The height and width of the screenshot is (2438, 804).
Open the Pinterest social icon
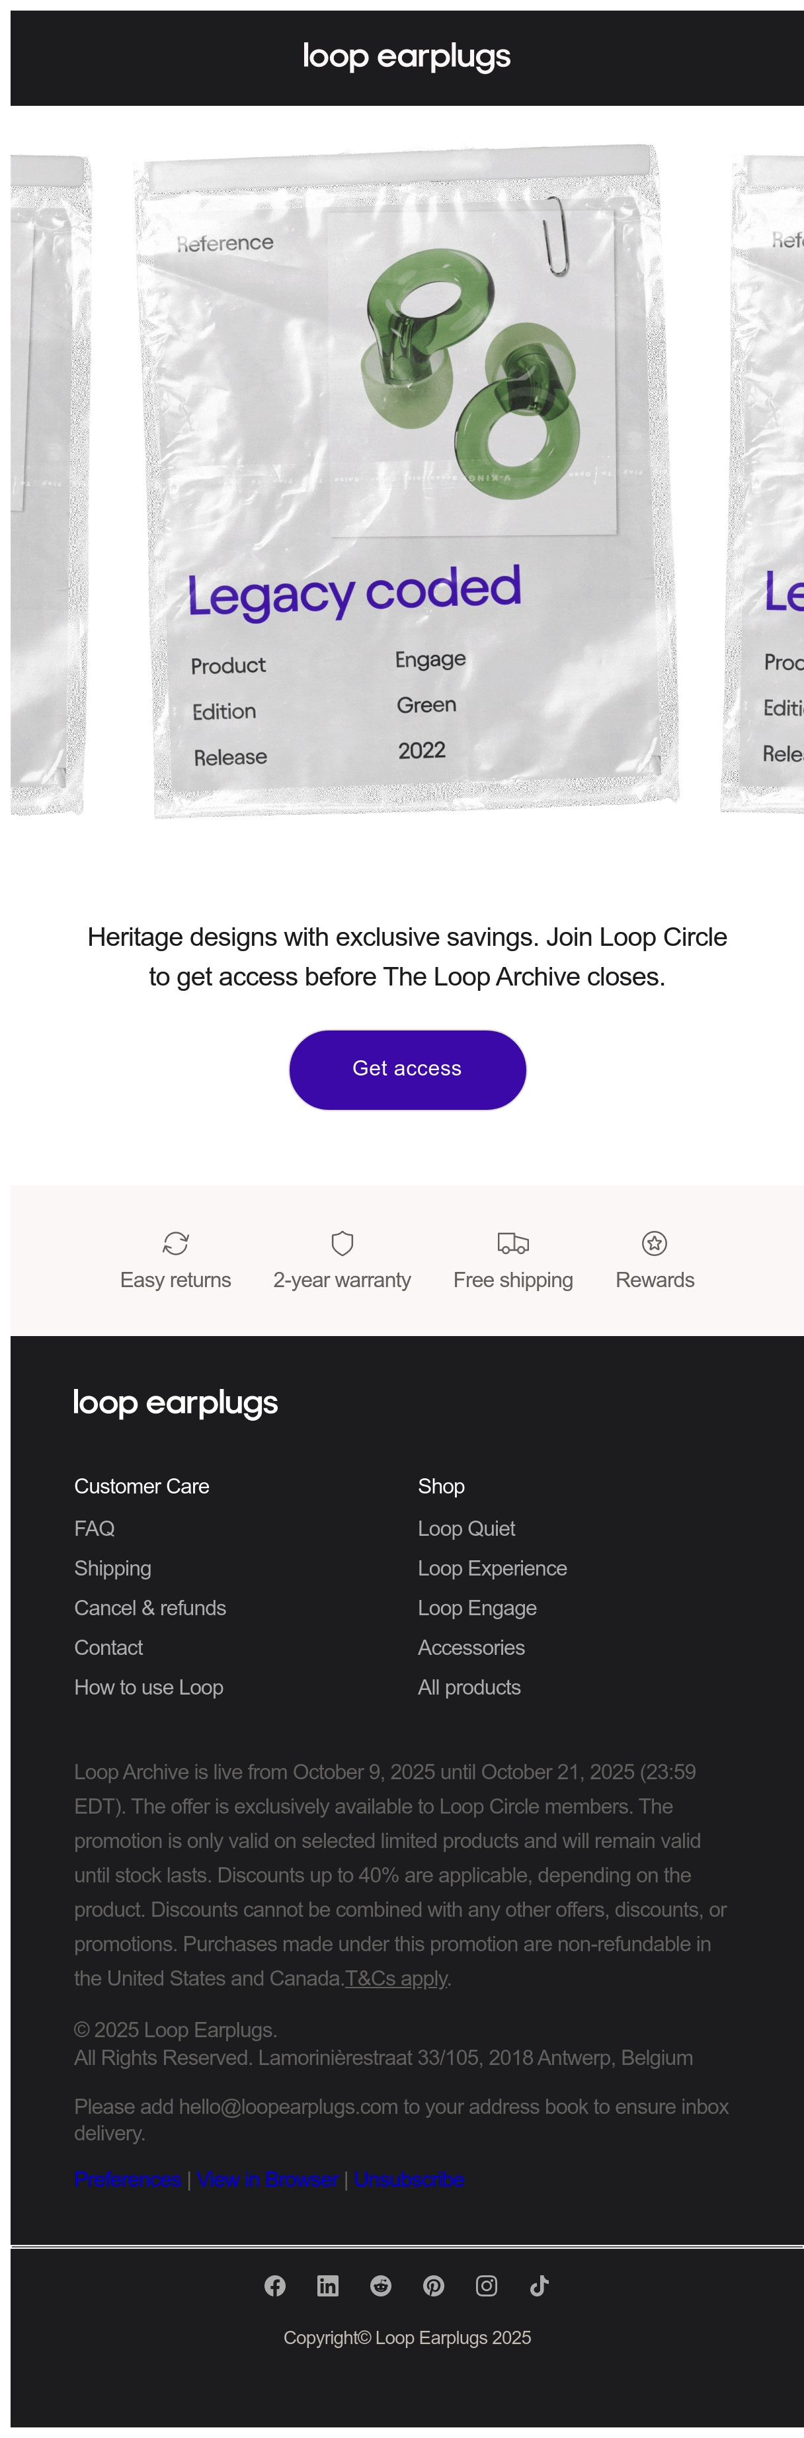[x=434, y=2286]
